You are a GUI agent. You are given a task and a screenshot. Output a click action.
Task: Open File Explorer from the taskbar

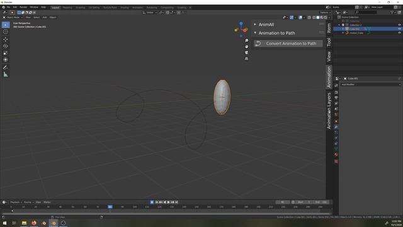pos(24,223)
